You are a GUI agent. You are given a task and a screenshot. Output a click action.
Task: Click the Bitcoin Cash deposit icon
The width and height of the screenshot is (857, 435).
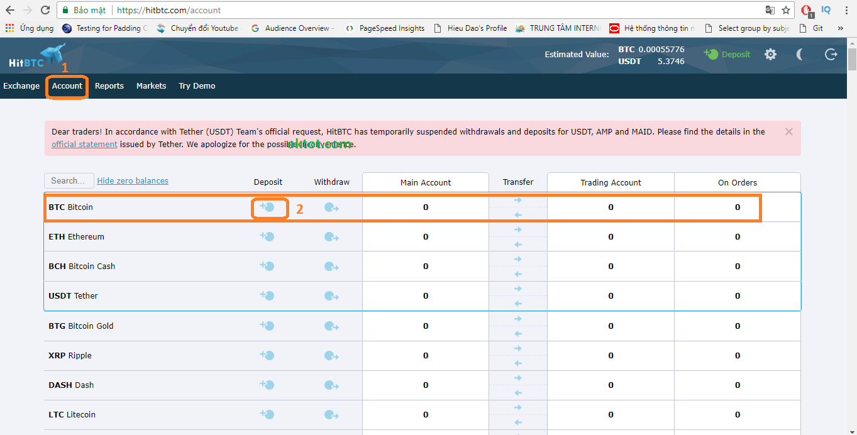click(268, 267)
